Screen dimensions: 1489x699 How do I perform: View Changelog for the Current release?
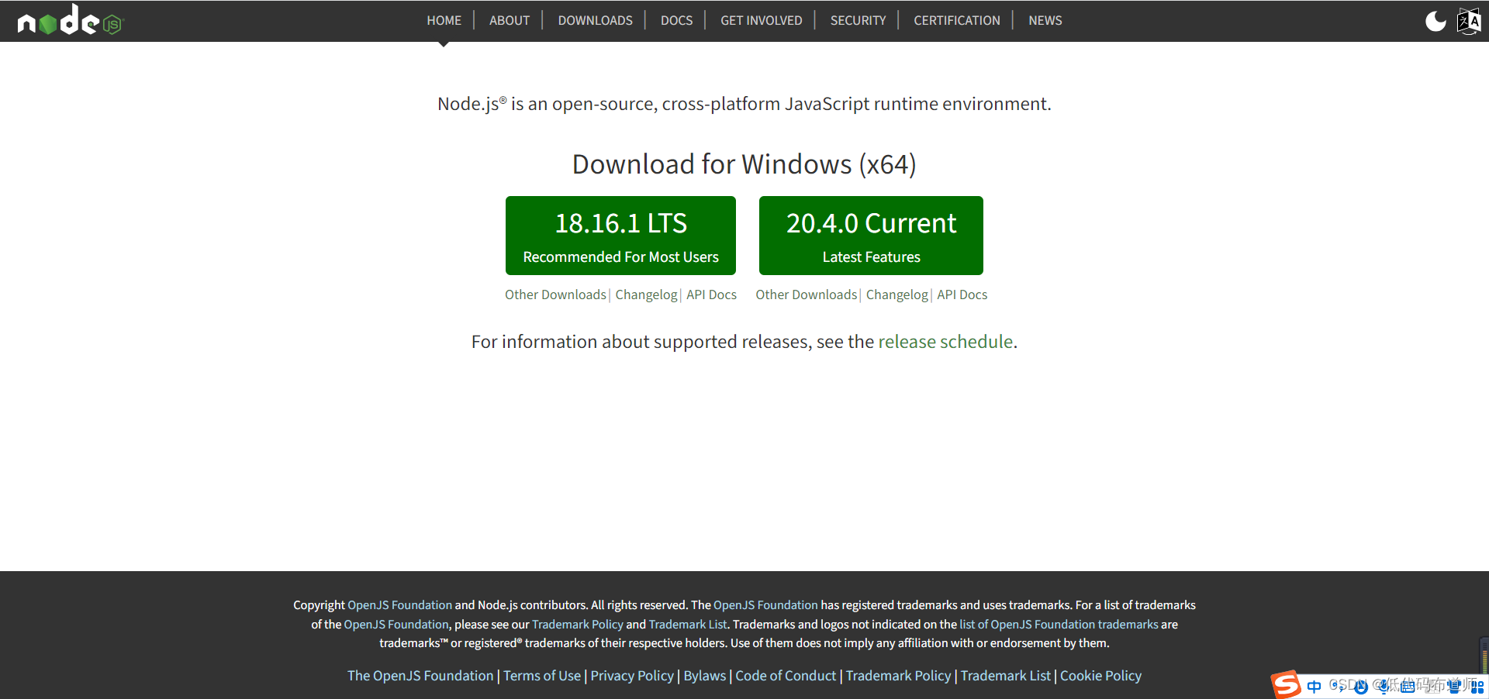click(x=897, y=294)
